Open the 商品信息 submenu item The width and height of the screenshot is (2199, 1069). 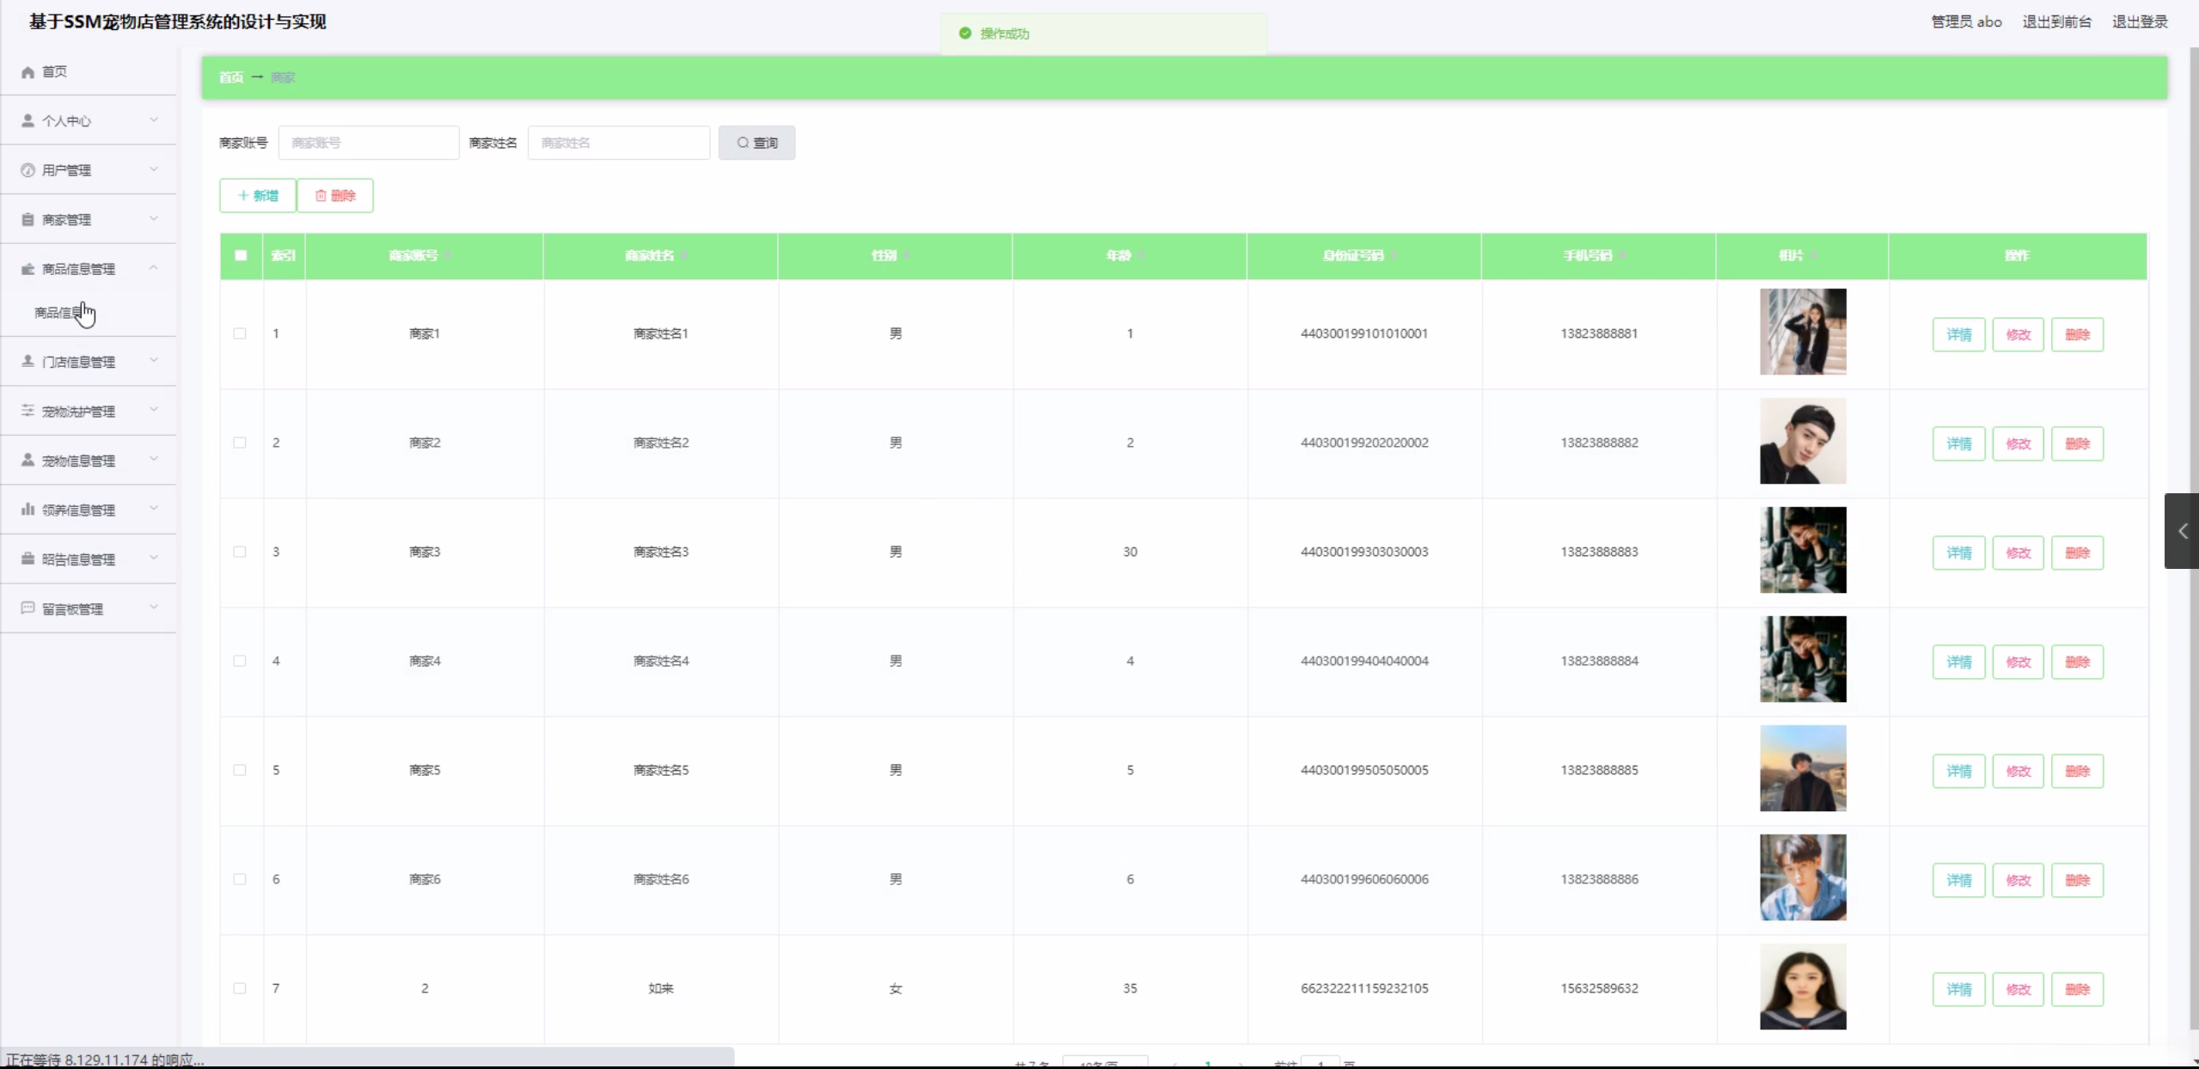tap(58, 313)
